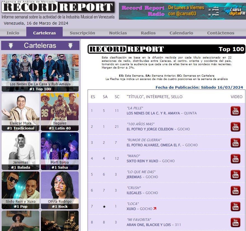Click the Record Report site logo
The width and height of the screenshot is (246, 231).
tap(58, 7)
